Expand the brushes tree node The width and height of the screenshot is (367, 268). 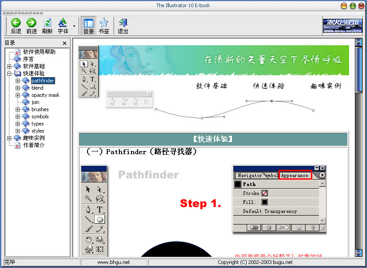click(17, 109)
